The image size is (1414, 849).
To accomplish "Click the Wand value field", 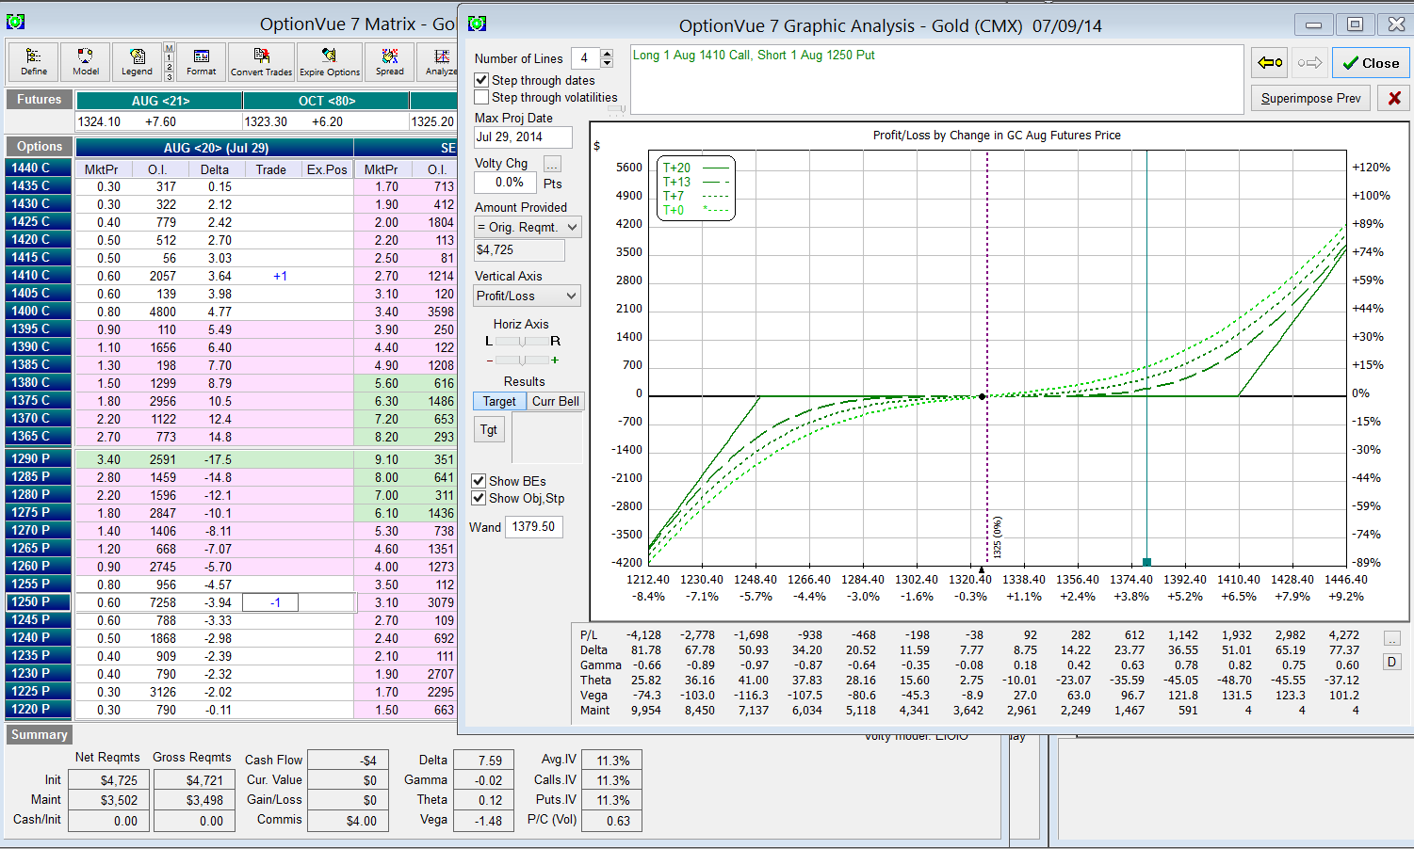I will 534,527.
